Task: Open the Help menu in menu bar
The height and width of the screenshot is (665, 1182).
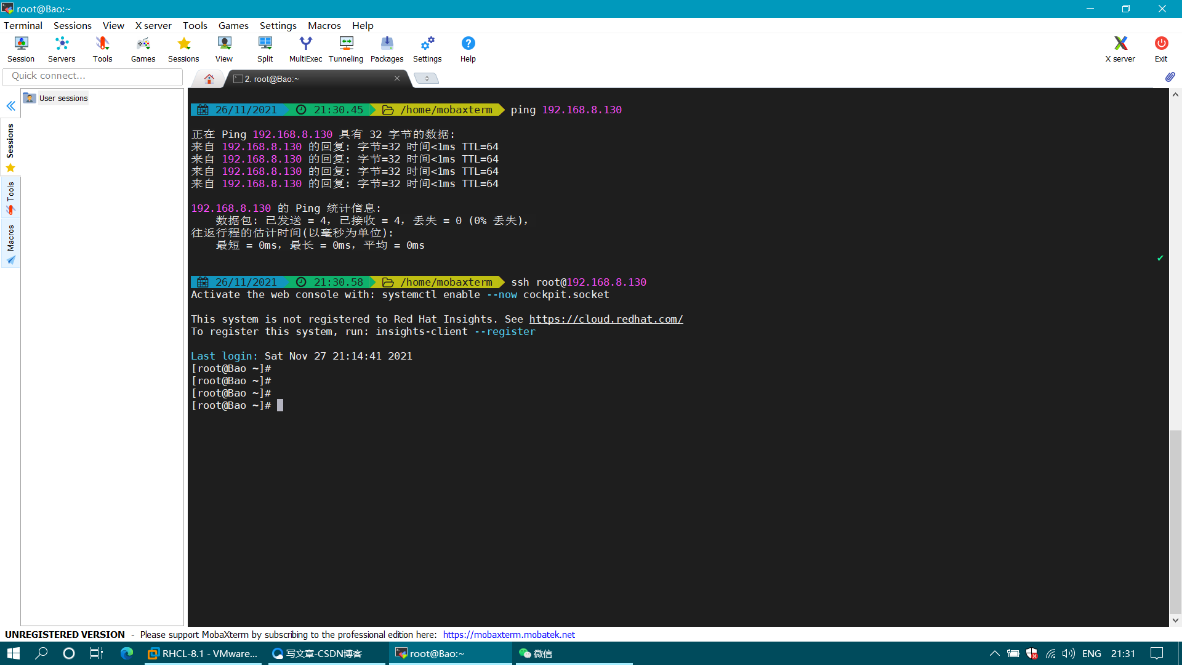Action: pyautogui.click(x=363, y=25)
